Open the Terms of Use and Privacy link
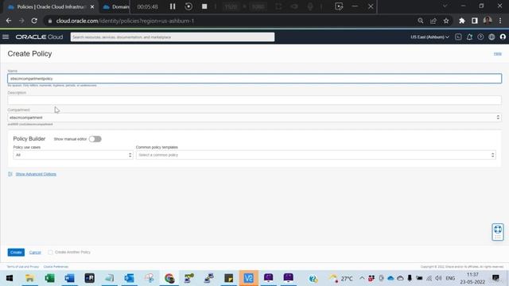This screenshot has width=509, height=286. pyautogui.click(x=23, y=267)
